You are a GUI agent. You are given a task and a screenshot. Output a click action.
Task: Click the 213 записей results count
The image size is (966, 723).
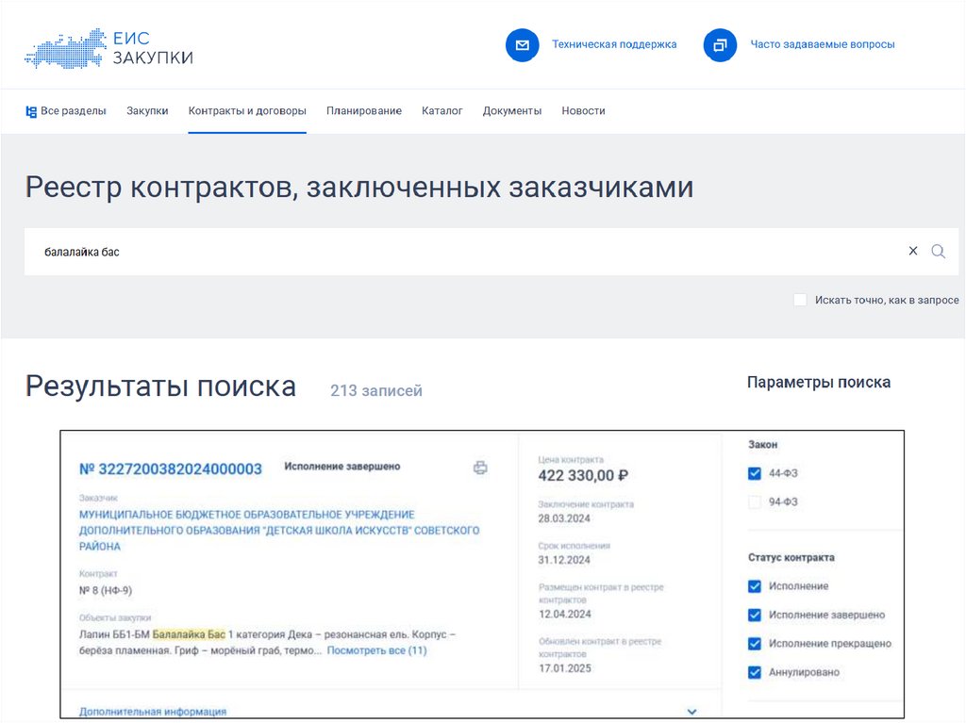pyautogui.click(x=375, y=390)
